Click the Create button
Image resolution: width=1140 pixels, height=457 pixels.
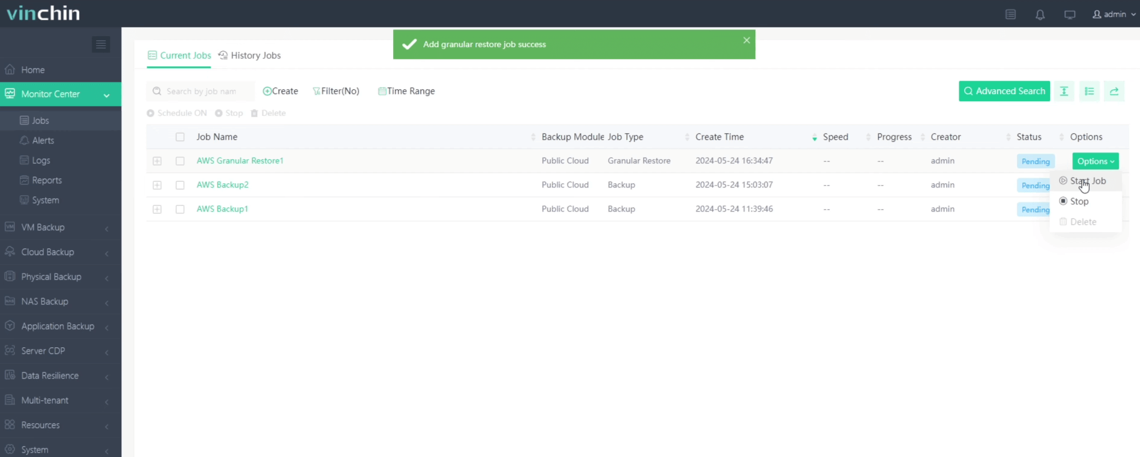tap(280, 91)
